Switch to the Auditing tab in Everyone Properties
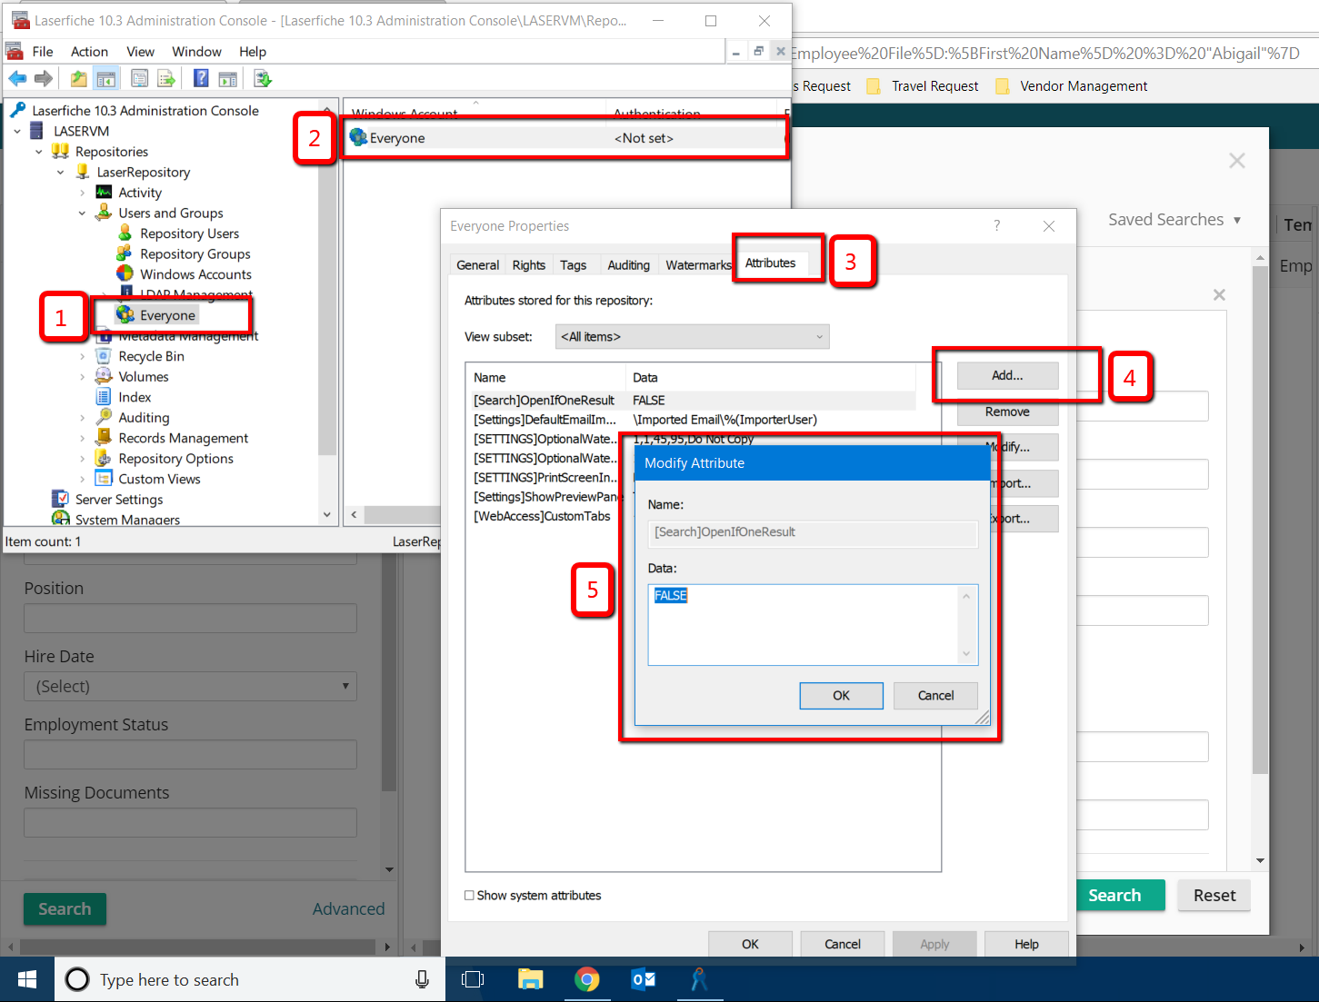Viewport: 1319px width, 1002px height. click(628, 265)
